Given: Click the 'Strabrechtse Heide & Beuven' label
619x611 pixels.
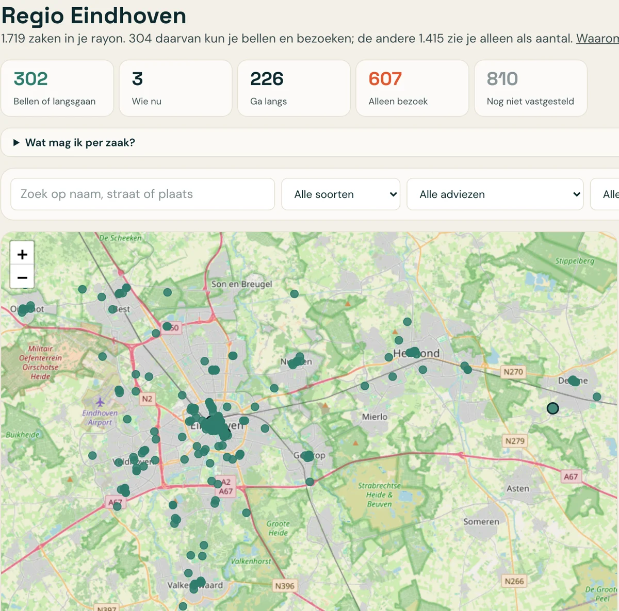Looking at the screenshot, I should [380, 495].
